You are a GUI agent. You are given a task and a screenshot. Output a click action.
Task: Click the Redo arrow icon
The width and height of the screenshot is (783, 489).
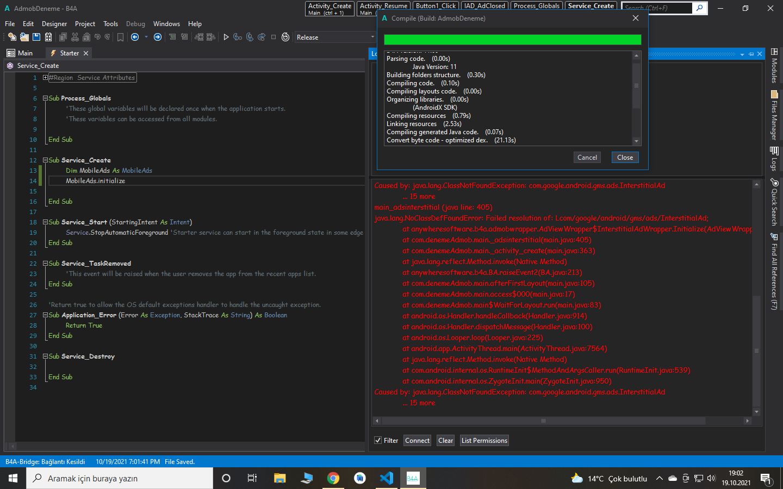[x=108, y=37]
